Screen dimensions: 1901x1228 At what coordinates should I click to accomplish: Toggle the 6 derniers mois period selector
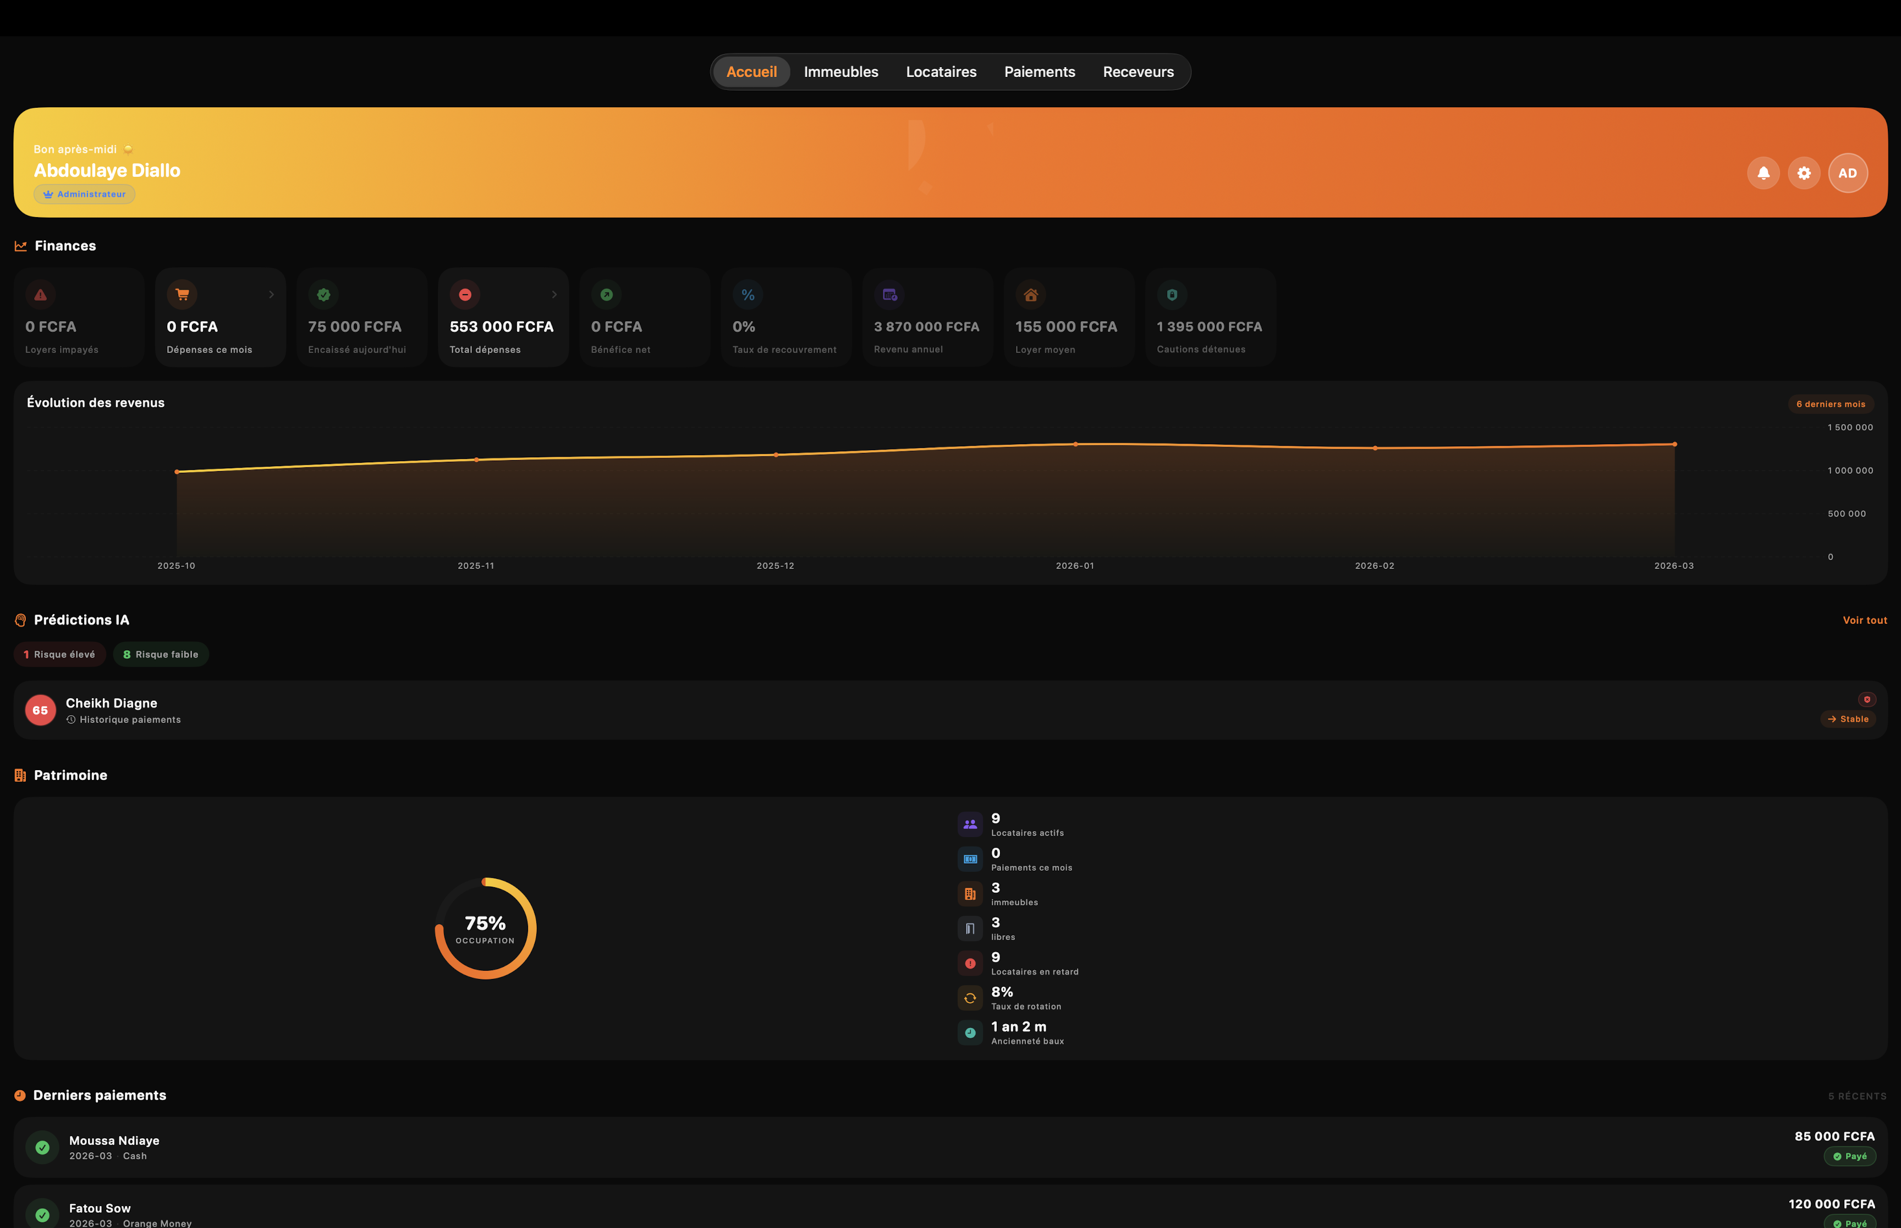(x=1830, y=403)
